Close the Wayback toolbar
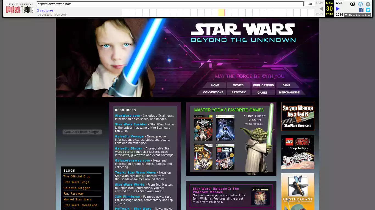This screenshot has width=375, height=210. (368, 4)
